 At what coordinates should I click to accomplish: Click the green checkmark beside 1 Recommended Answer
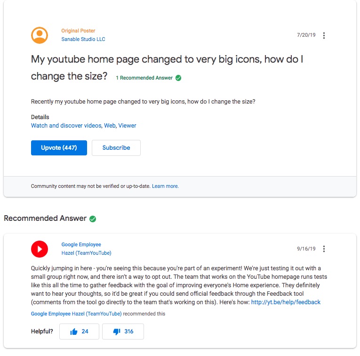coord(178,78)
